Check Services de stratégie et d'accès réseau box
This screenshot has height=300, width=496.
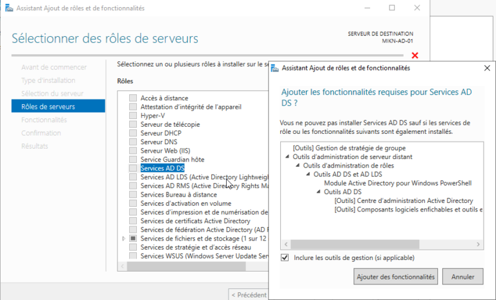[133, 247]
